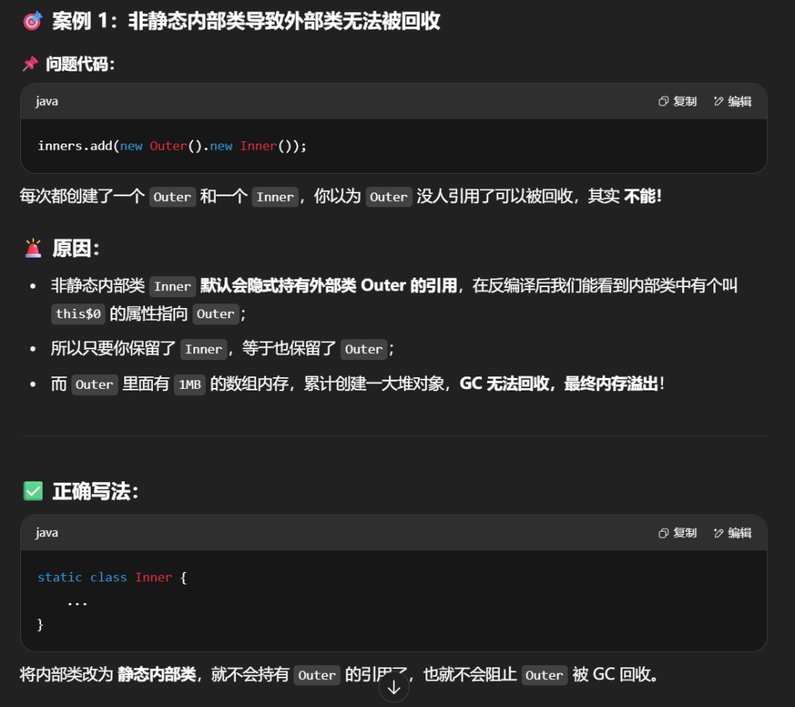Click the 1MB inline code chip
The height and width of the screenshot is (707, 795).
point(189,385)
